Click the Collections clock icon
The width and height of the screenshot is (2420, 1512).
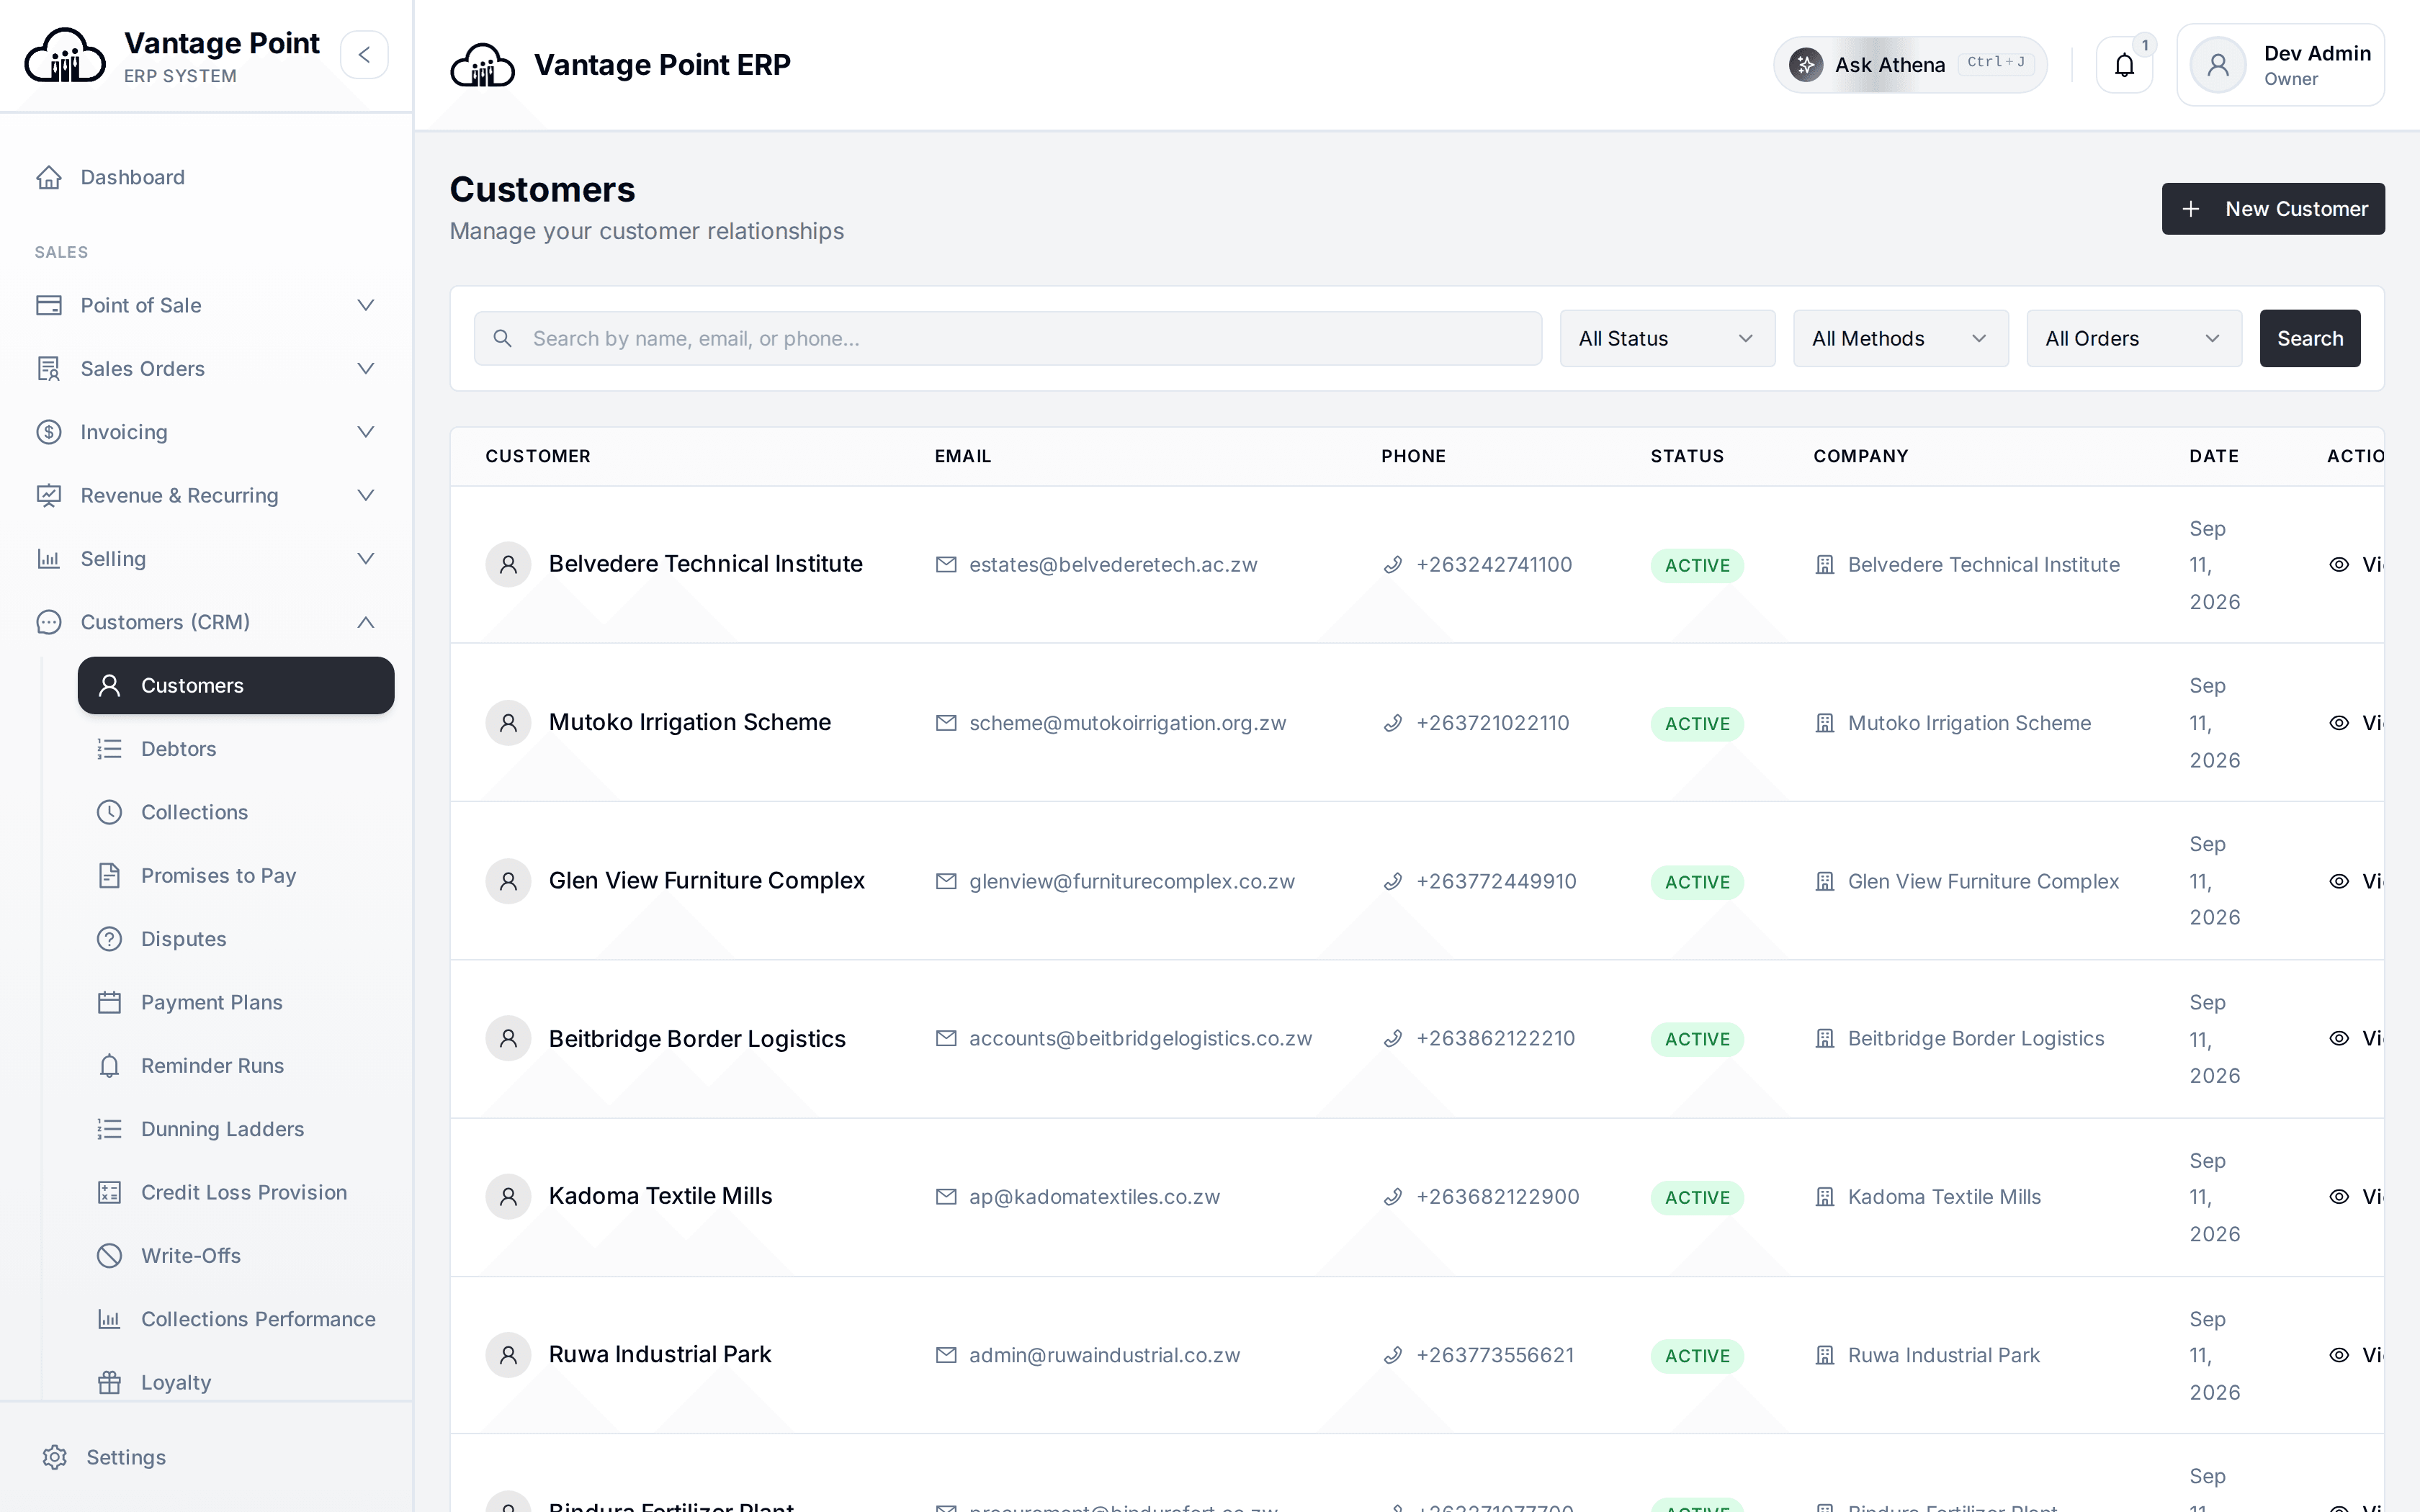(x=109, y=812)
